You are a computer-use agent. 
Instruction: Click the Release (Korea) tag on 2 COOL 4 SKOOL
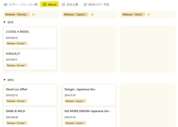(17, 43)
